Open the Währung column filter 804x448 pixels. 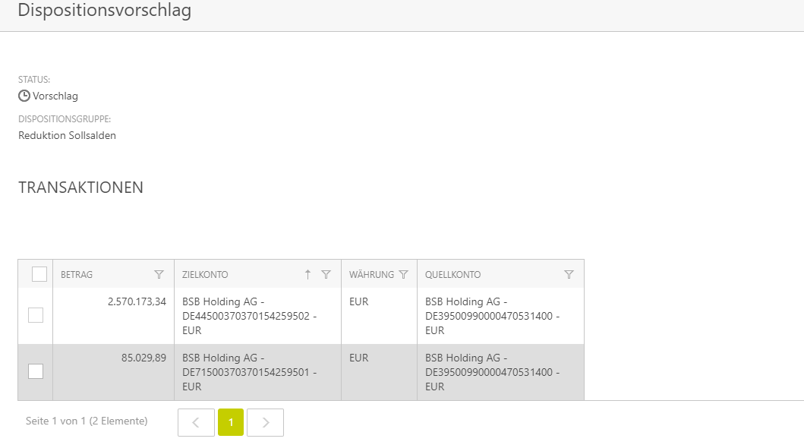(x=403, y=275)
